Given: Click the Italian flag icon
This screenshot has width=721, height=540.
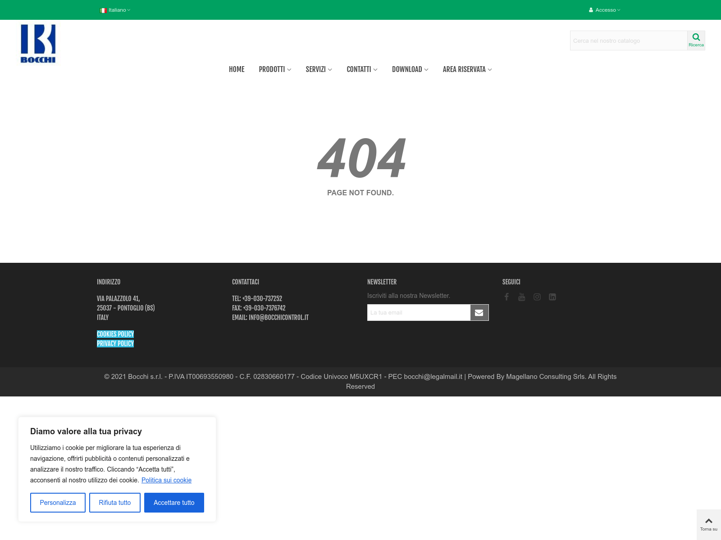Looking at the screenshot, I should pyautogui.click(x=103, y=10).
